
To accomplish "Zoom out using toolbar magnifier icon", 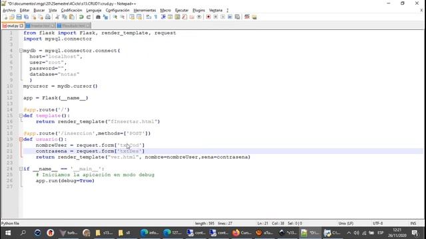I will 122,17.
